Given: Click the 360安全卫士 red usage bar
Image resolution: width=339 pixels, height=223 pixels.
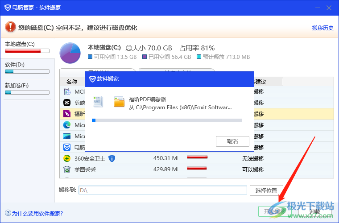Looking at the screenshot, I should pyautogui.click(x=197, y=157).
